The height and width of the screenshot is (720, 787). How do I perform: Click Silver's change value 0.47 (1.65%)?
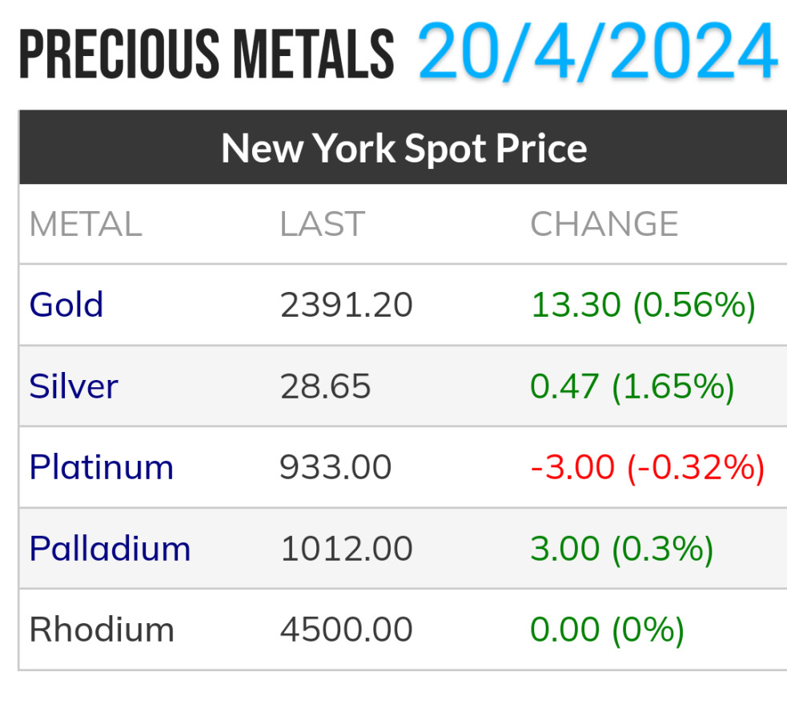[x=632, y=386]
